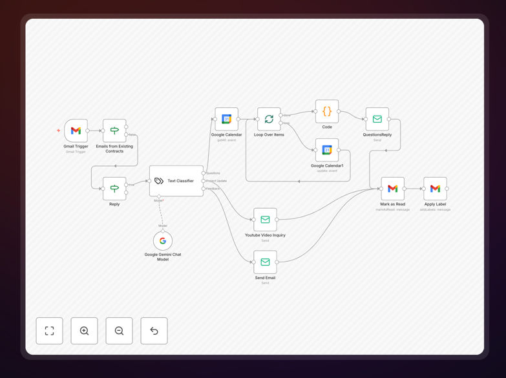Viewport: 506px width, 378px height.
Task: Select the Loop Over Items node
Action: [x=269, y=119]
